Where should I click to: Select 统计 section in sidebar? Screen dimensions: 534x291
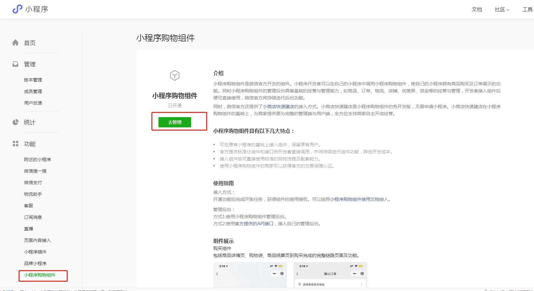click(x=30, y=122)
